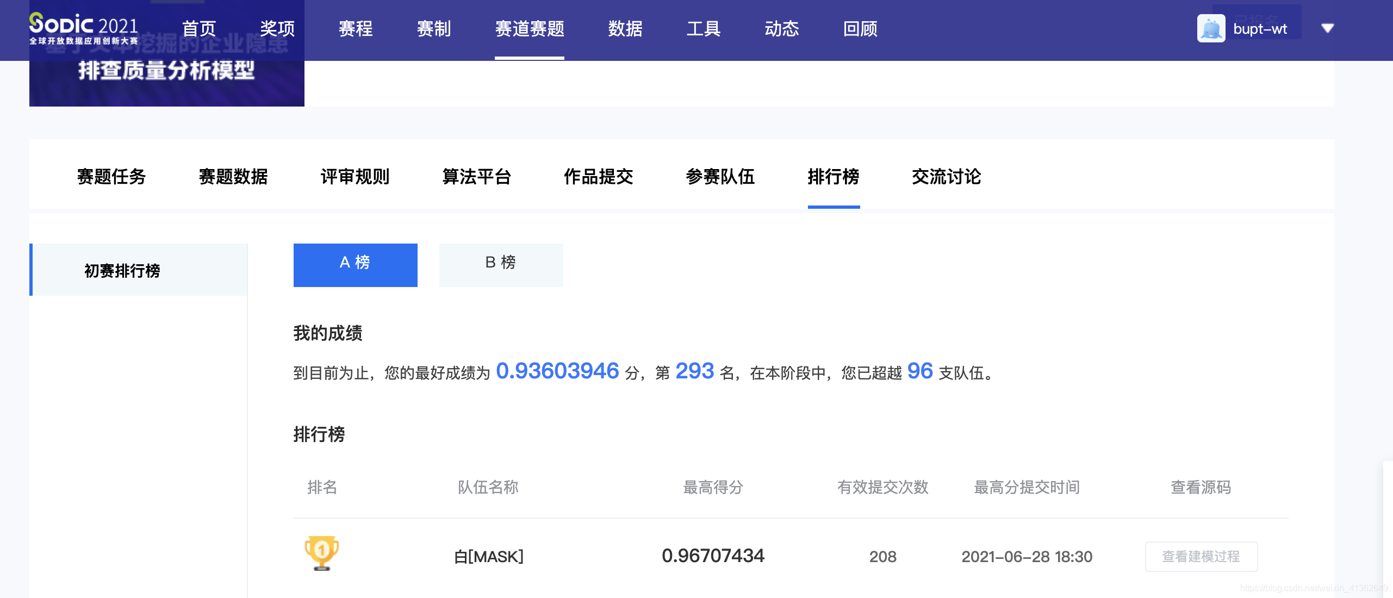Select the 数据 top menu item

(x=625, y=28)
